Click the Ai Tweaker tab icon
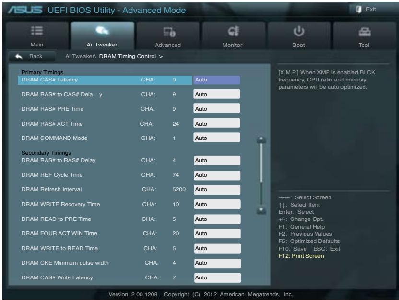Viewport: 399px width, 300px height. tap(102, 31)
